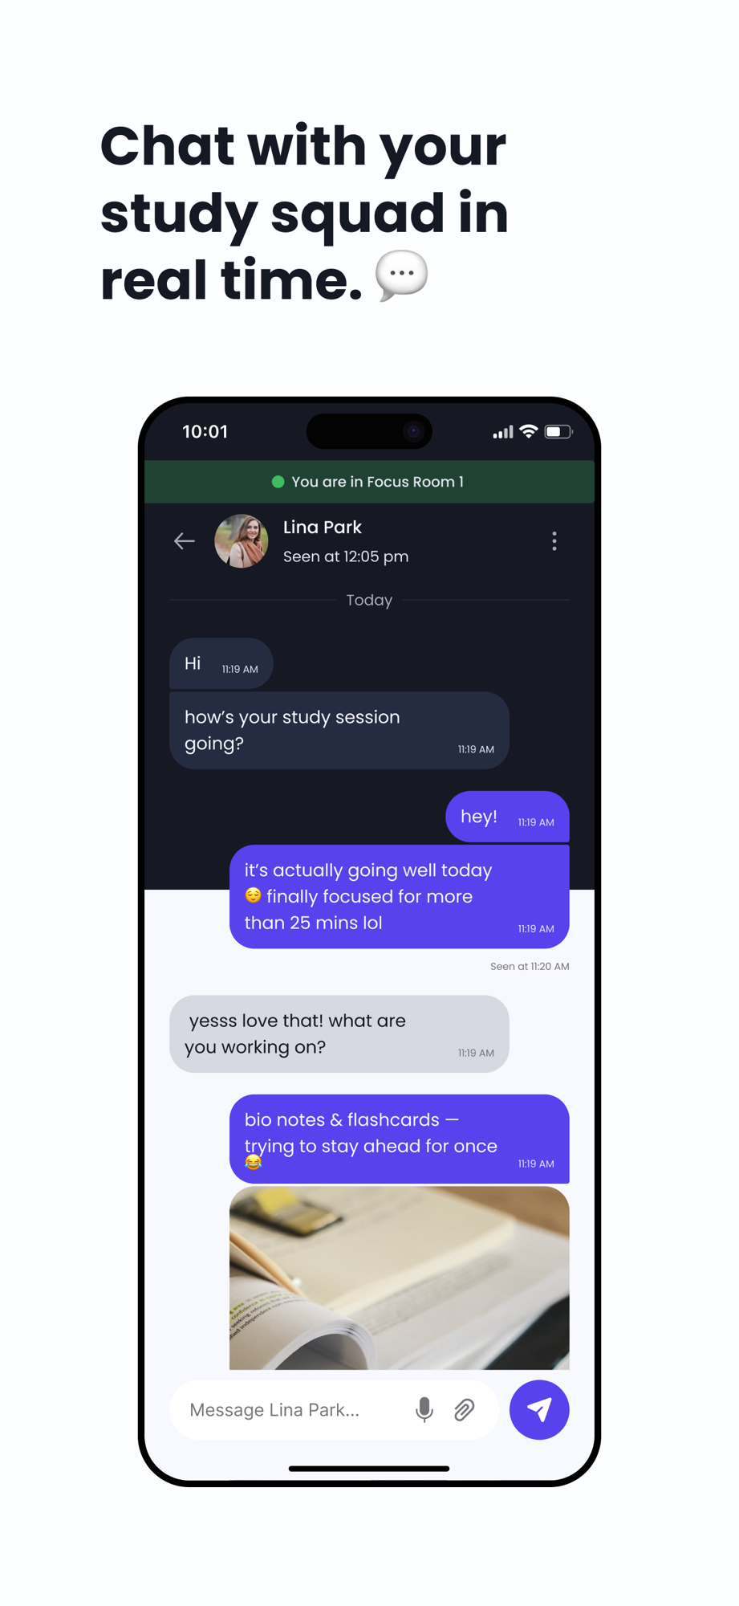This screenshot has width=739, height=1606.
Task: Select the Lina Park contact name
Action: coord(323,527)
